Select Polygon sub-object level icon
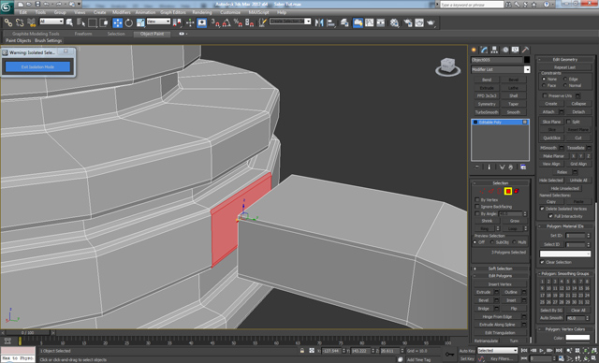Image resolution: width=599 pixels, height=363 pixels. 508,191
